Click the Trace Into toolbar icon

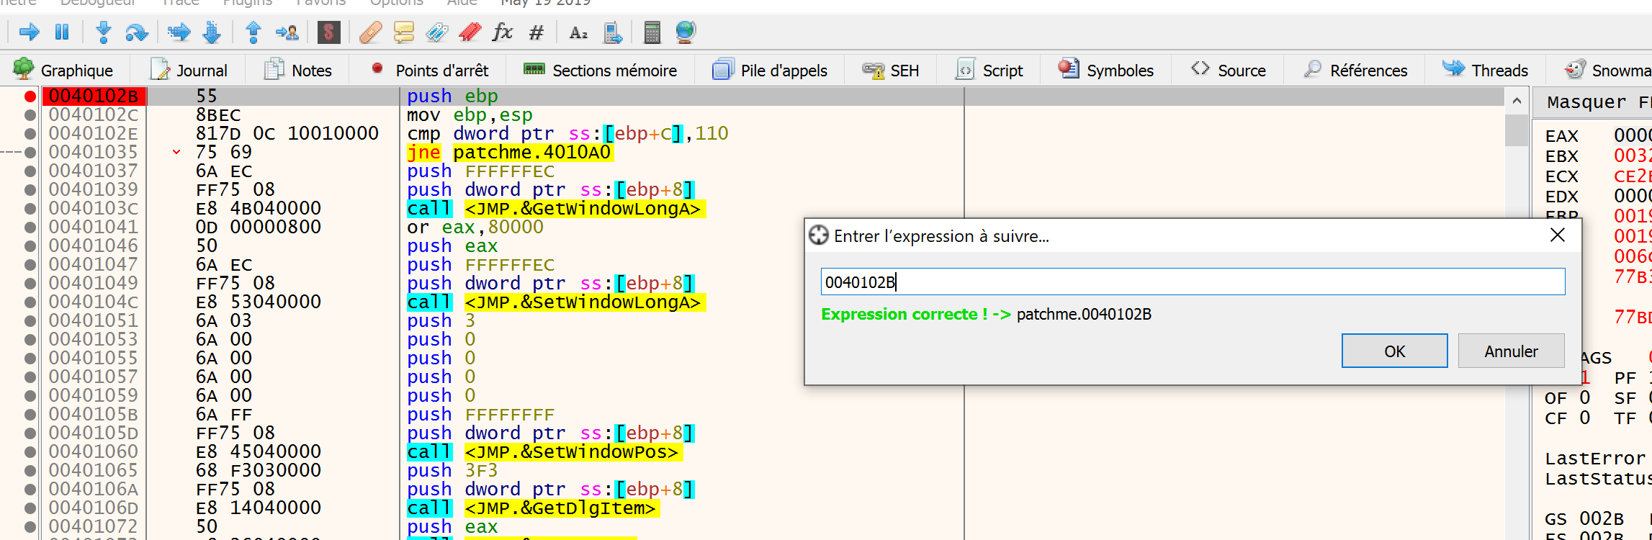(179, 32)
